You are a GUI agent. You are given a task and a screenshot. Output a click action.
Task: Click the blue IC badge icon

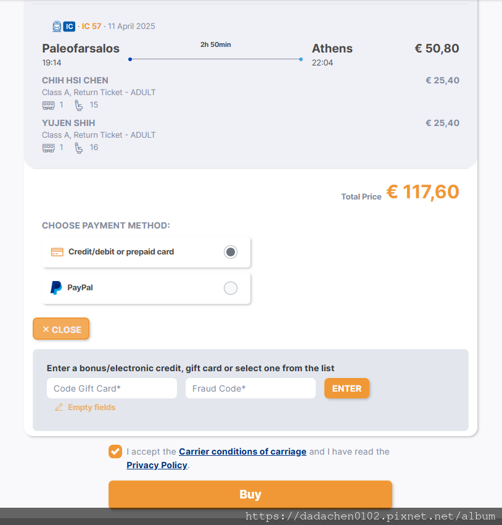[x=69, y=27]
